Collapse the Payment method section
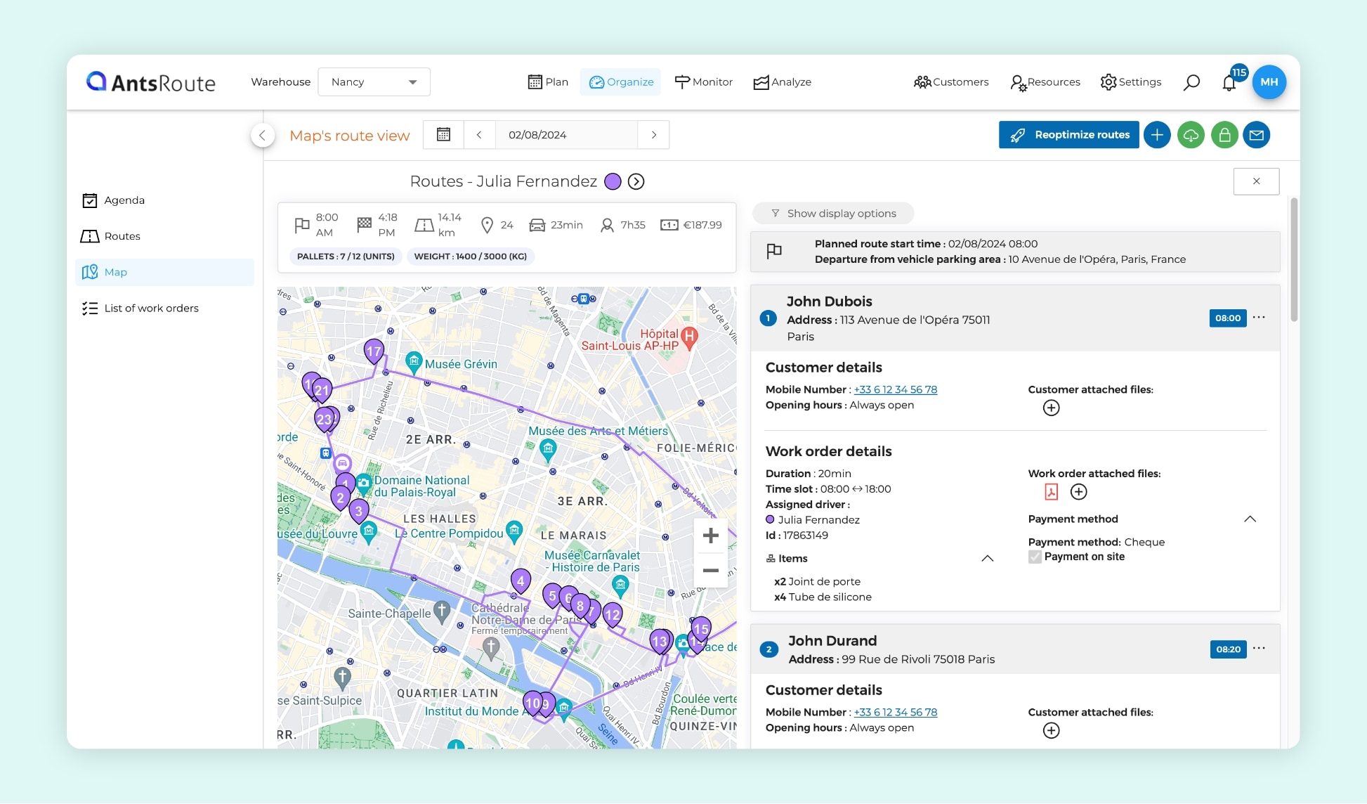Viewport: 1367px width, 804px height. [1250, 519]
